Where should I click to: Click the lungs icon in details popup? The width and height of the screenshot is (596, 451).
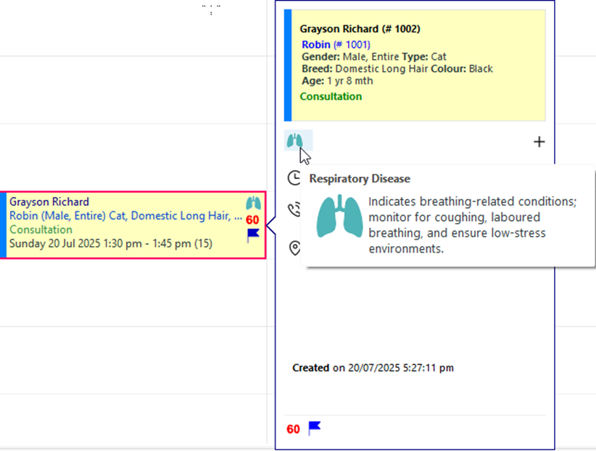295,140
